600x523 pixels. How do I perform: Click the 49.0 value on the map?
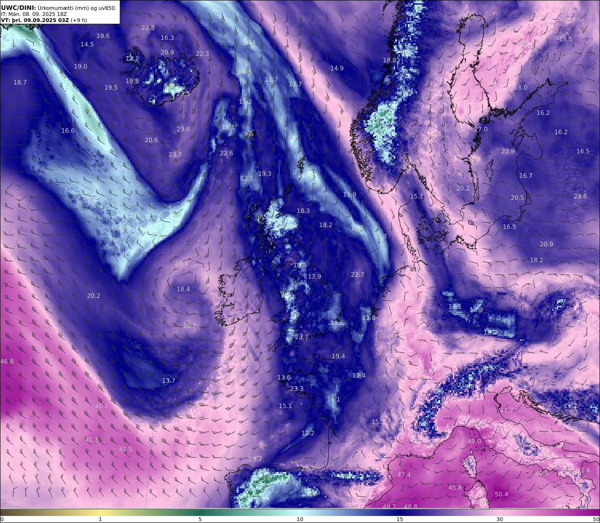tap(474, 441)
